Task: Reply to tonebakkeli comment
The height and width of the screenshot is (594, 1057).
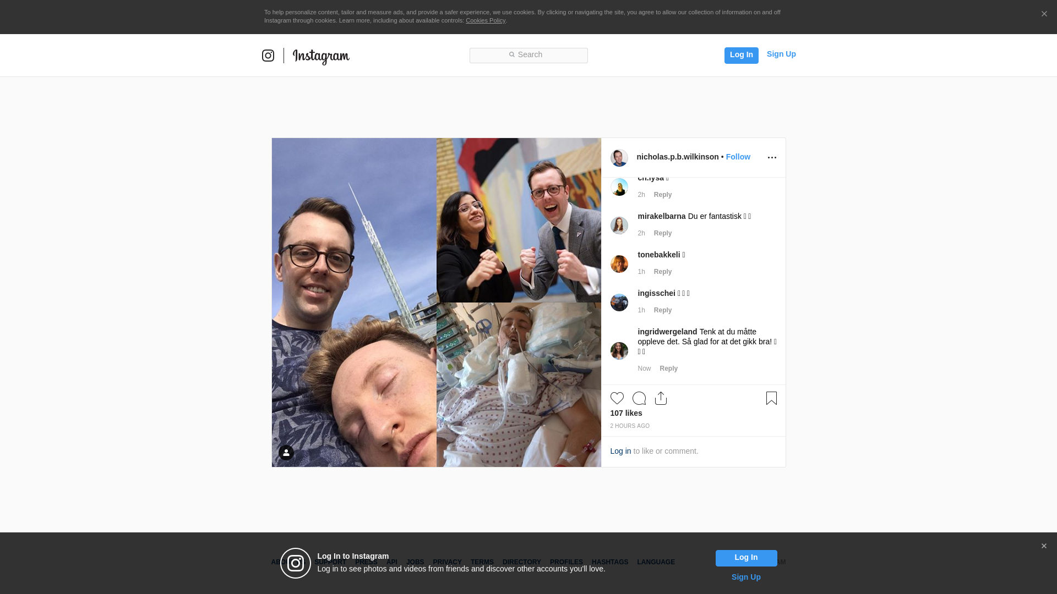Action: 663,272
